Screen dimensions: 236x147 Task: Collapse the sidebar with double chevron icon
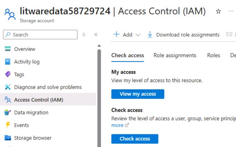pos(96,35)
